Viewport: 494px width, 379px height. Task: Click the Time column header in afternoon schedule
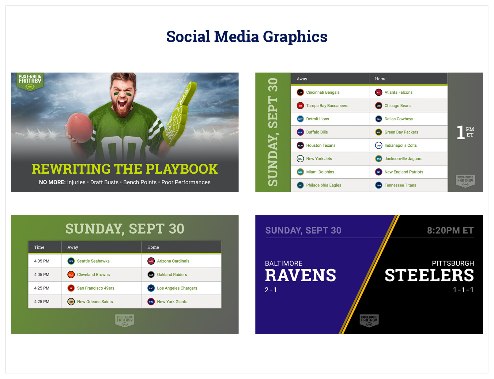pyautogui.click(x=39, y=247)
